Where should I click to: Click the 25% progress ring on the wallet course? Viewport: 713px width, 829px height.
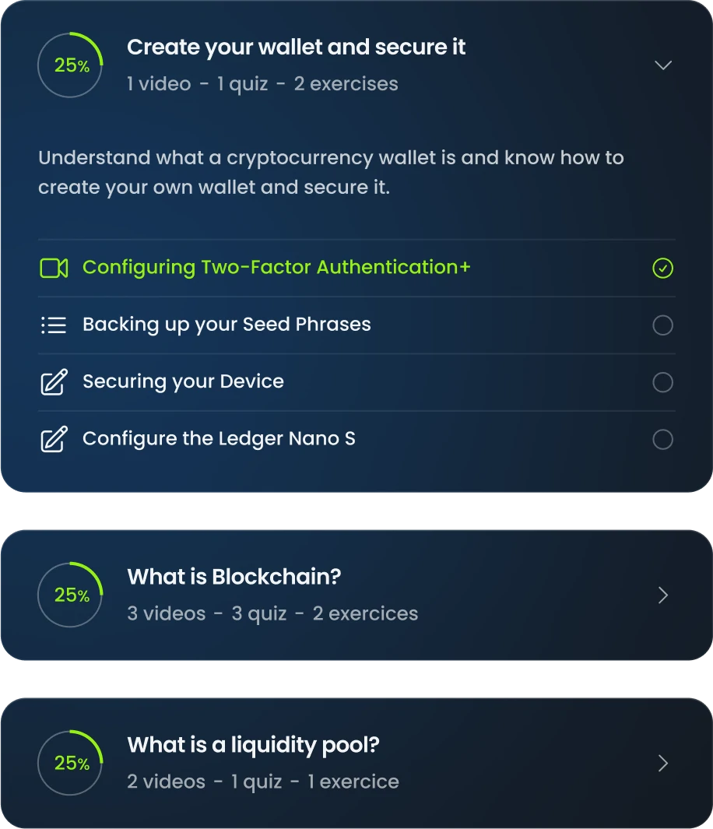70,65
